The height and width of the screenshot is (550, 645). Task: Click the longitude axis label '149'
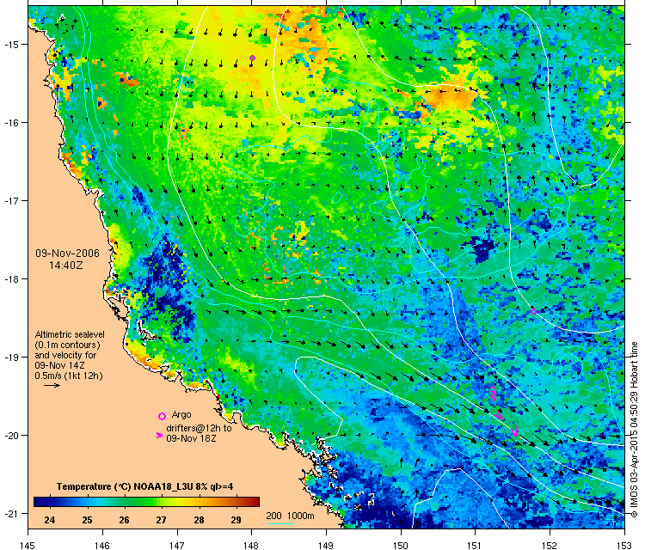[326, 545]
